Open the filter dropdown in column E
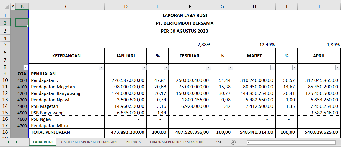 coord(166,67)
